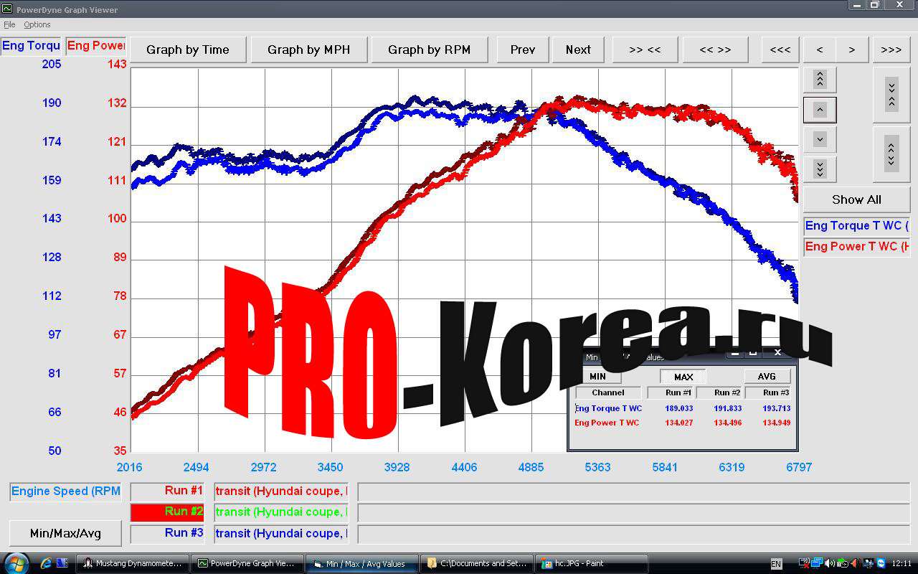The image size is (918, 574).
Task: Launch Internet Explorer from quick launch
Action: 47,563
